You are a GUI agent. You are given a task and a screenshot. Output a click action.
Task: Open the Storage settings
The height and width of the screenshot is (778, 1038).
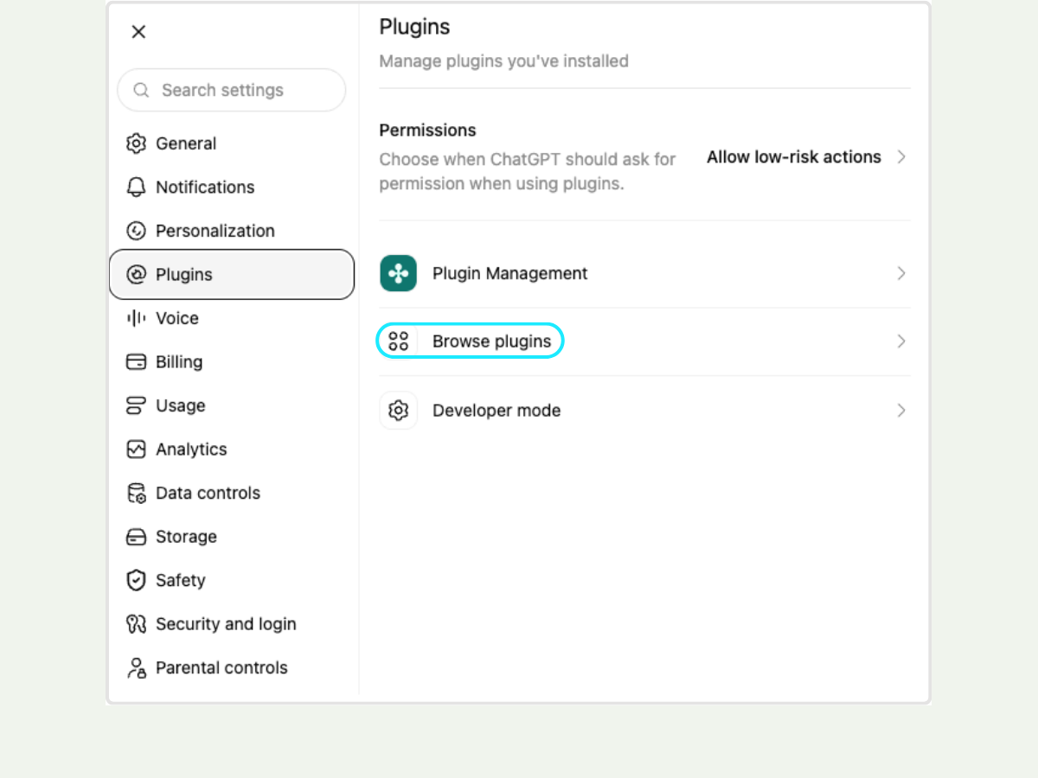232,537
